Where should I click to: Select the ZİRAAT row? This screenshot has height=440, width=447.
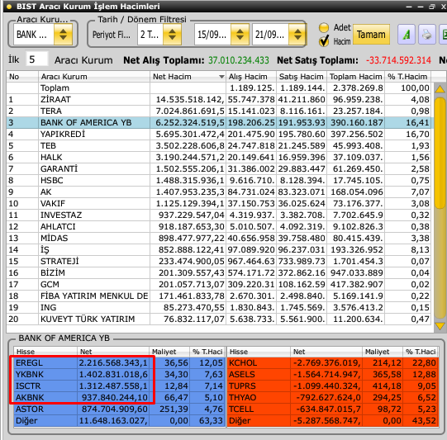[220, 99]
